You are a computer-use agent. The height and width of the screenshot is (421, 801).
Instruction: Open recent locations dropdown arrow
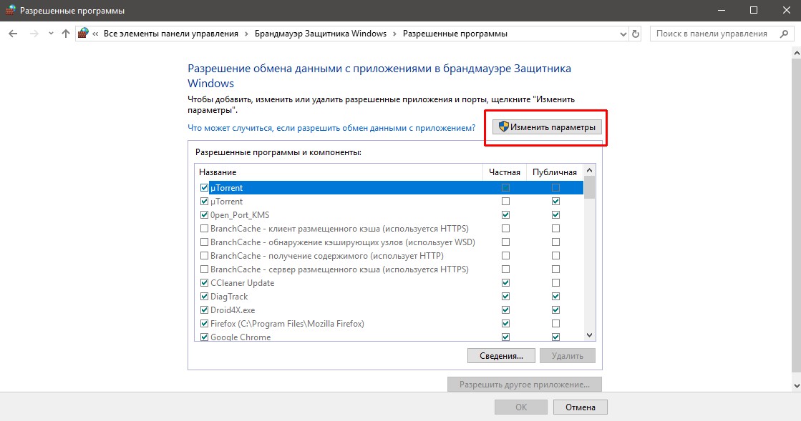pos(51,34)
